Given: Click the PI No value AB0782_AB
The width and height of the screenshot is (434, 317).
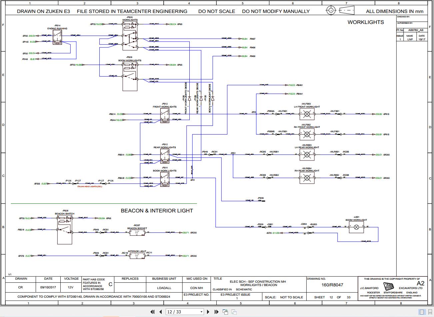Looking at the screenshot, I should (416, 30).
